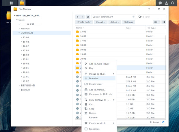
Task: Select the 16.02 folder row name
Action: click(83, 36)
